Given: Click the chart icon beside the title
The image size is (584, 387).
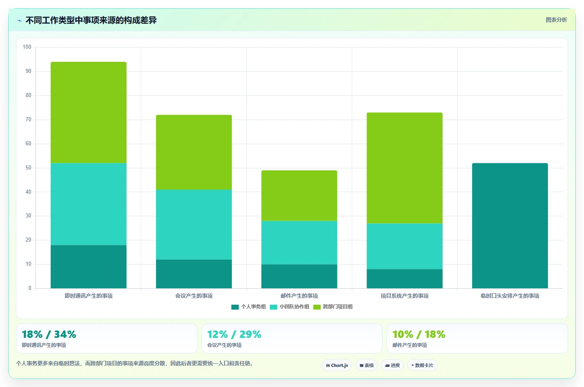Looking at the screenshot, I should pos(19,20).
